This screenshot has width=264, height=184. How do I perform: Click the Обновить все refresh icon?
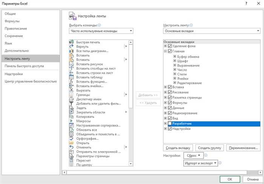point(71,130)
